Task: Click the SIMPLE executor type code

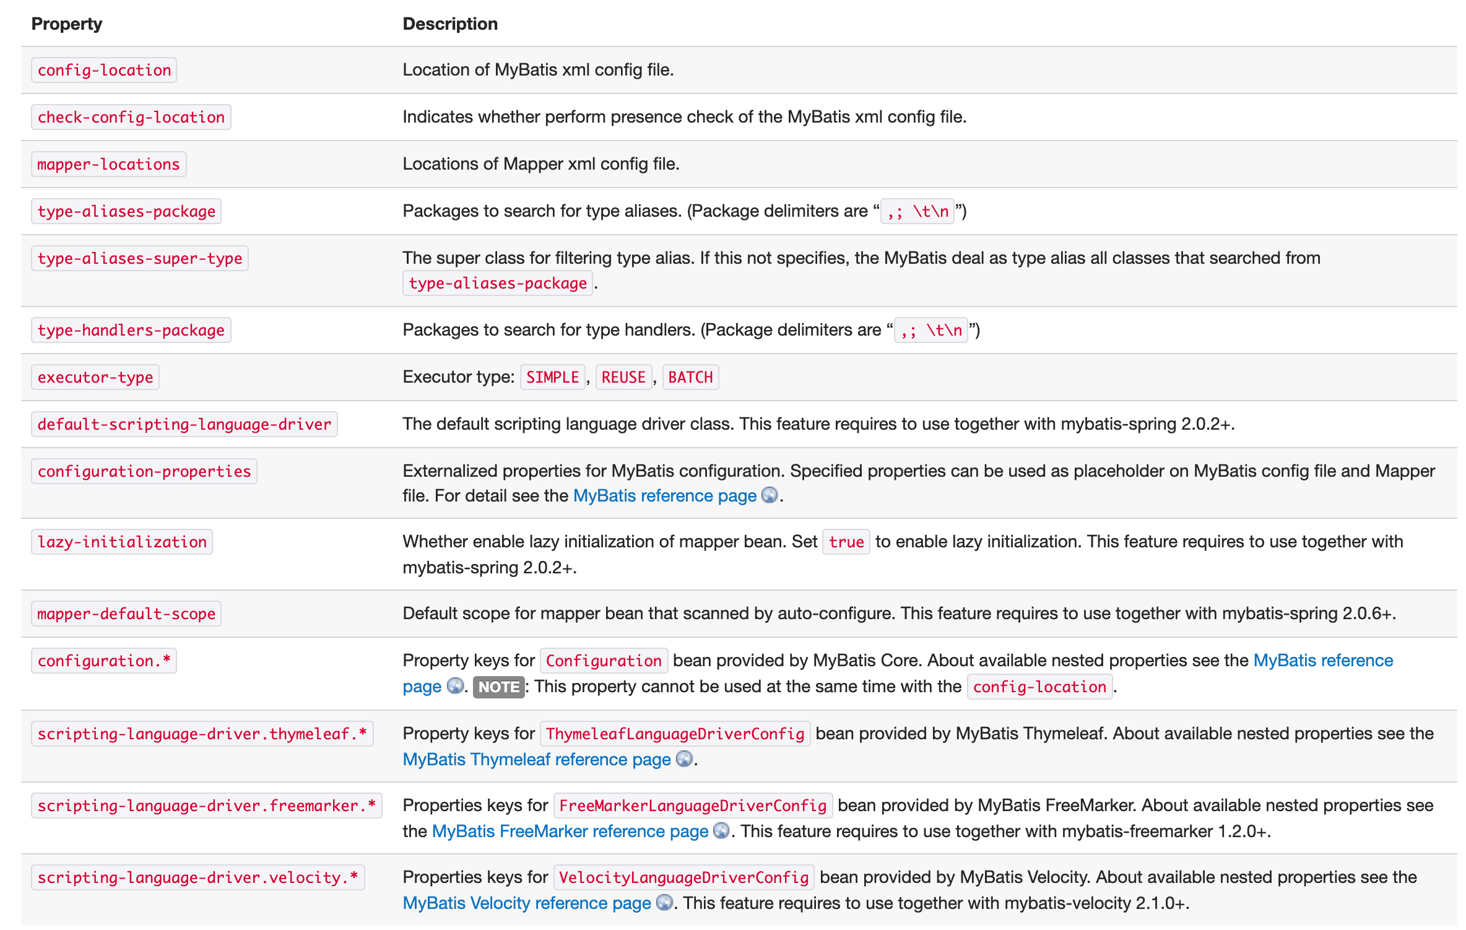Action: [x=552, y=377]
